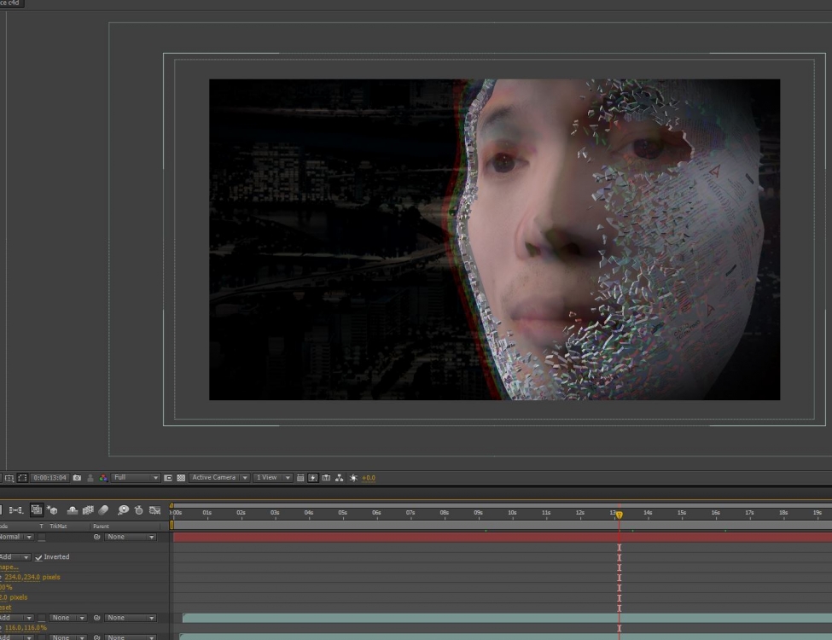Toggle the Region of Interest button
The height and width of the screenshot is (640, 832).
(168, 478)
